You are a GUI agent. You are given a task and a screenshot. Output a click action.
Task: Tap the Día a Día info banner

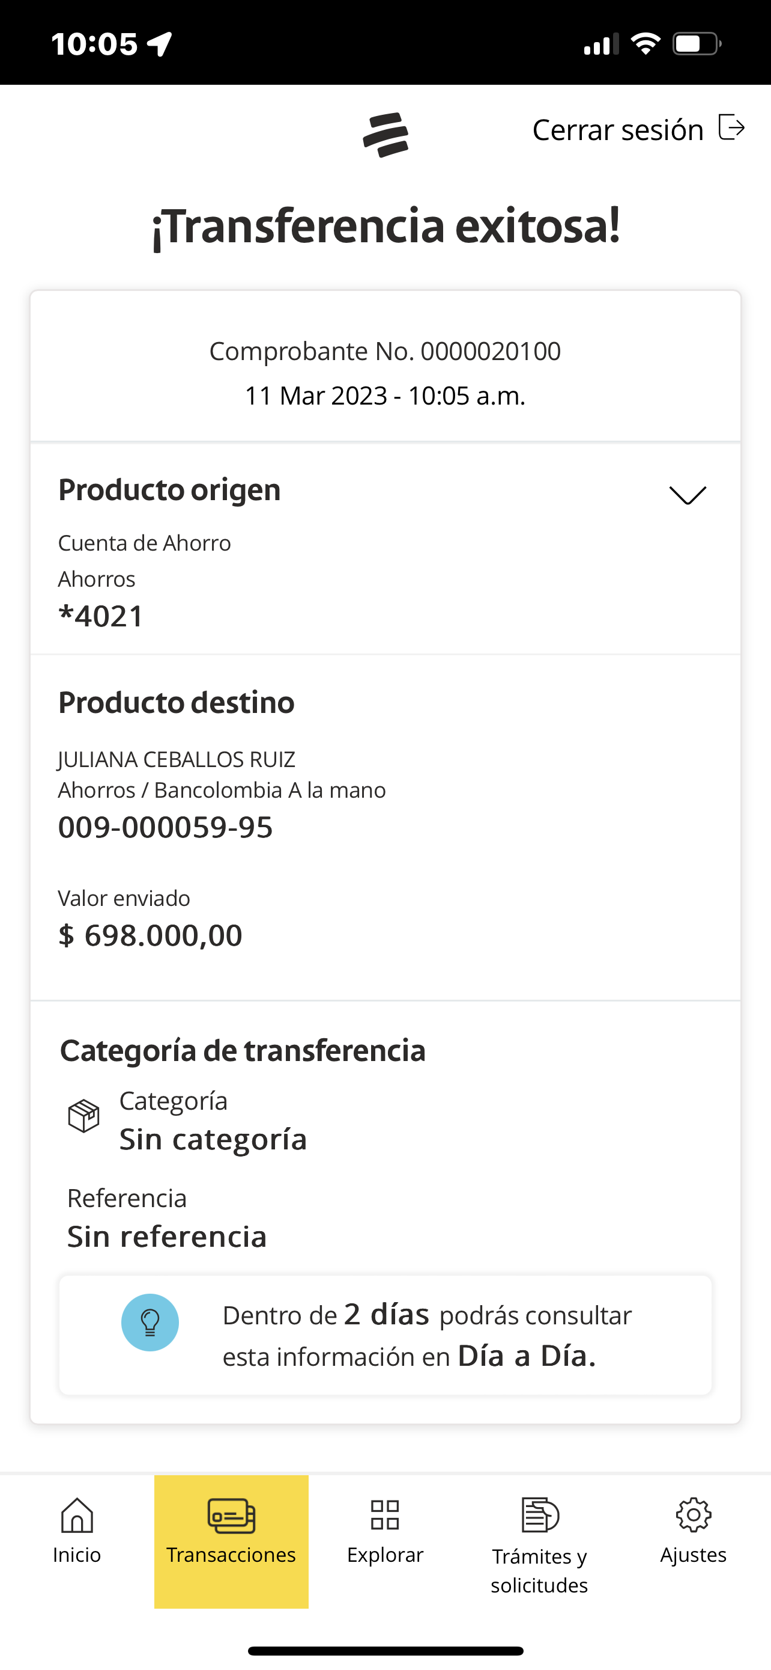click(385, 1336)
